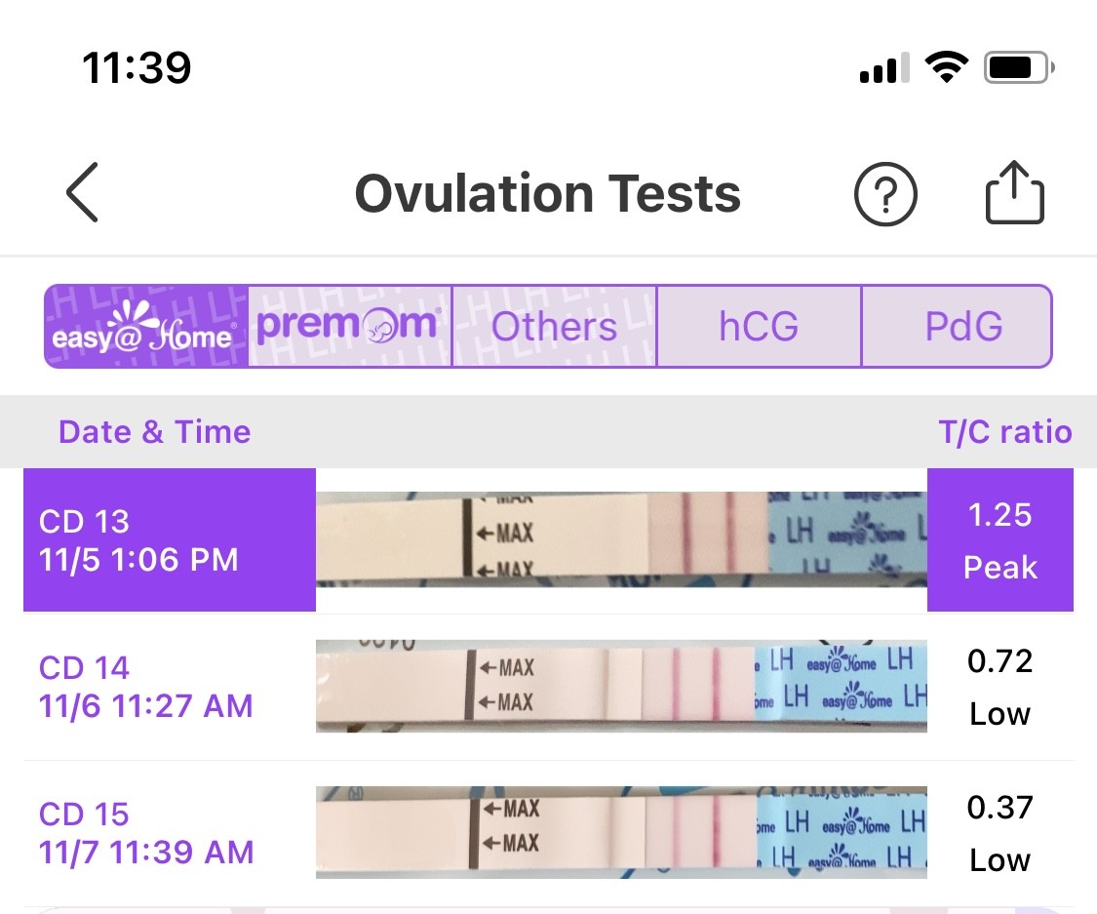Tap the cellular signal bars icon
This screenshot has width=1097, height=914.
884,68
